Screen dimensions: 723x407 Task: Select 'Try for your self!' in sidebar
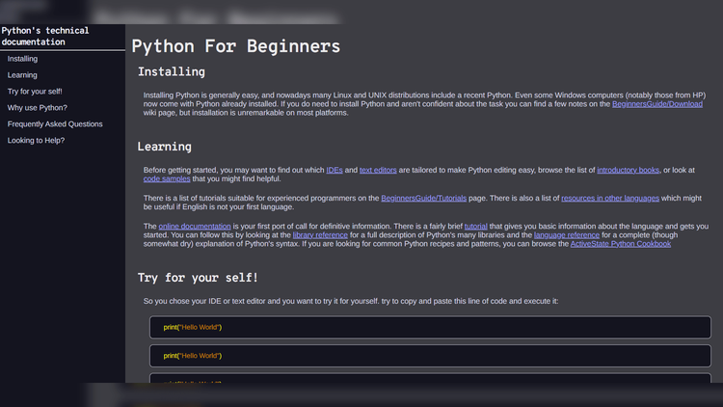click(35, 92)
